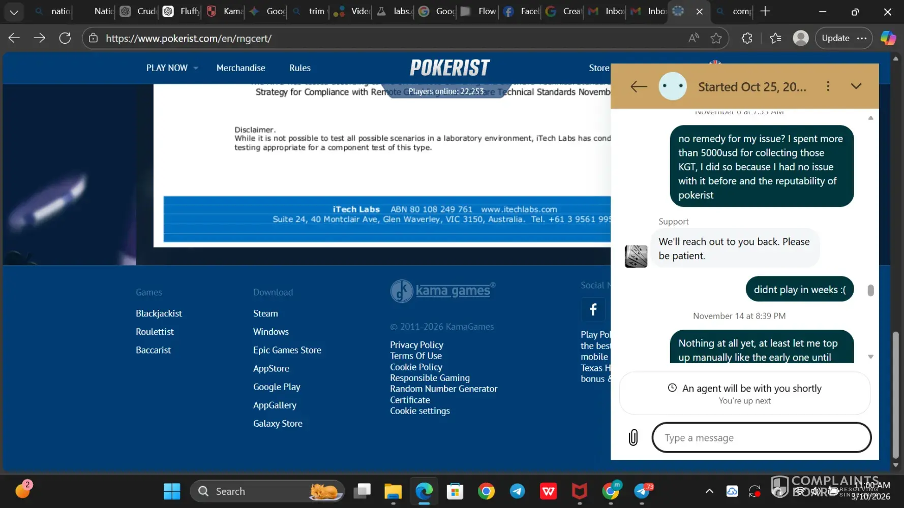The width and height of the screenshot is (904, 508).
Task: Open the Responsible Gaming link
Action: pyautogui.click(x=430, y=378)
